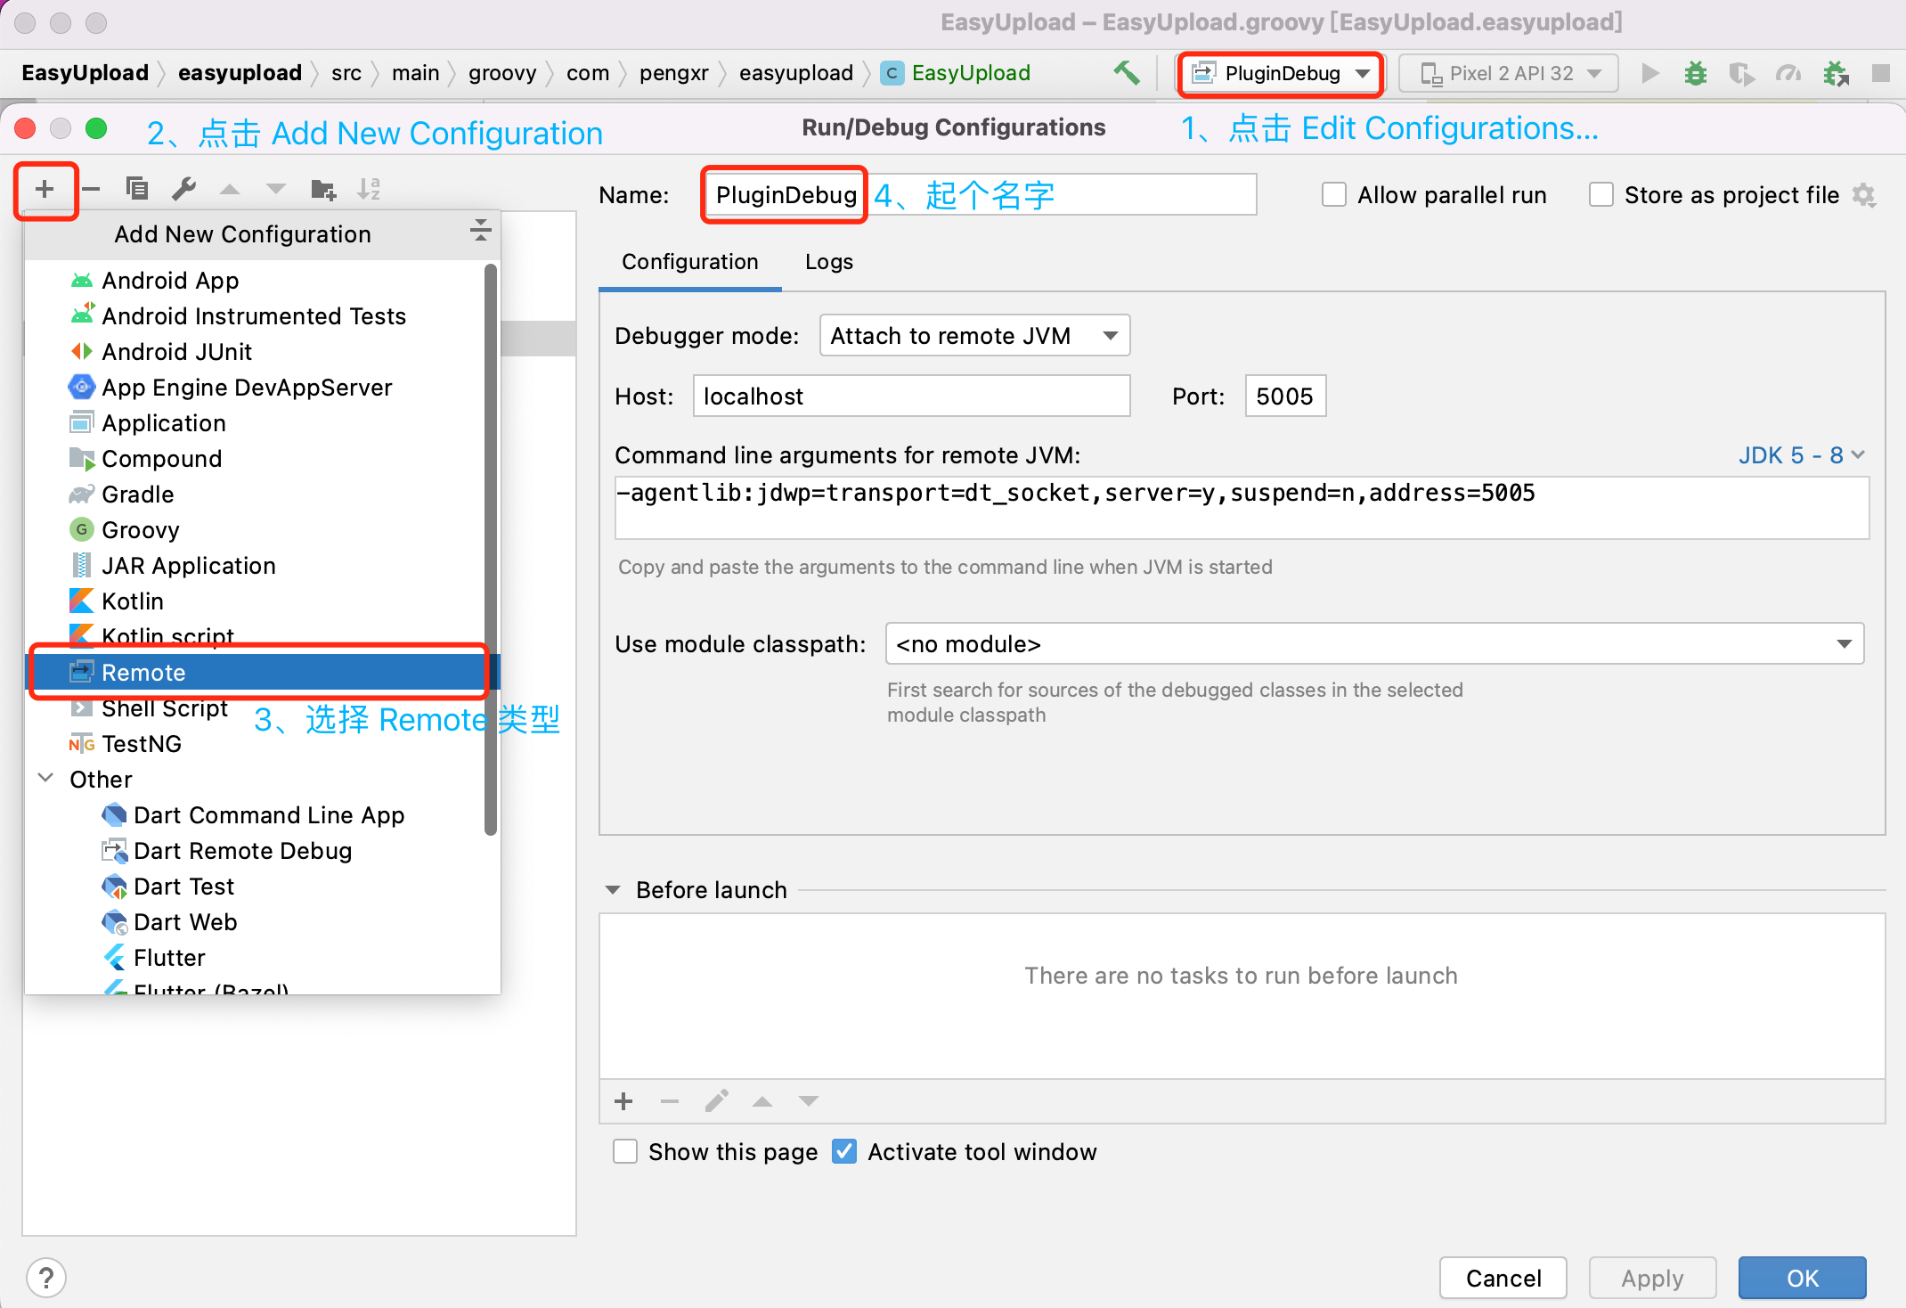Image resolution: width=1906 pixels, height=1308 pixels.
Task: Open the Debugger mode dropdown
Action: (x=974, y=336)
